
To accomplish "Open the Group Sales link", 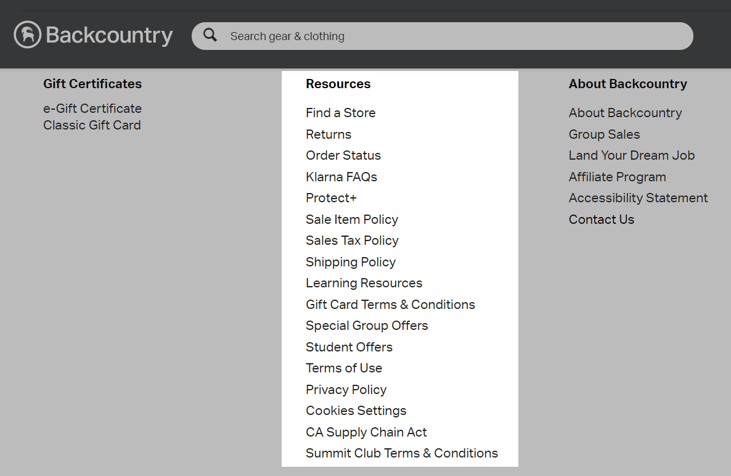I will (604, 134).
